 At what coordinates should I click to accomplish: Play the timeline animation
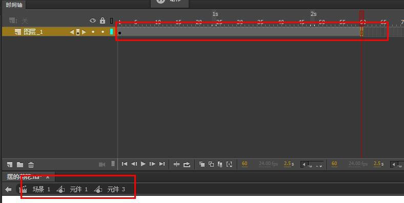point(143,164)
